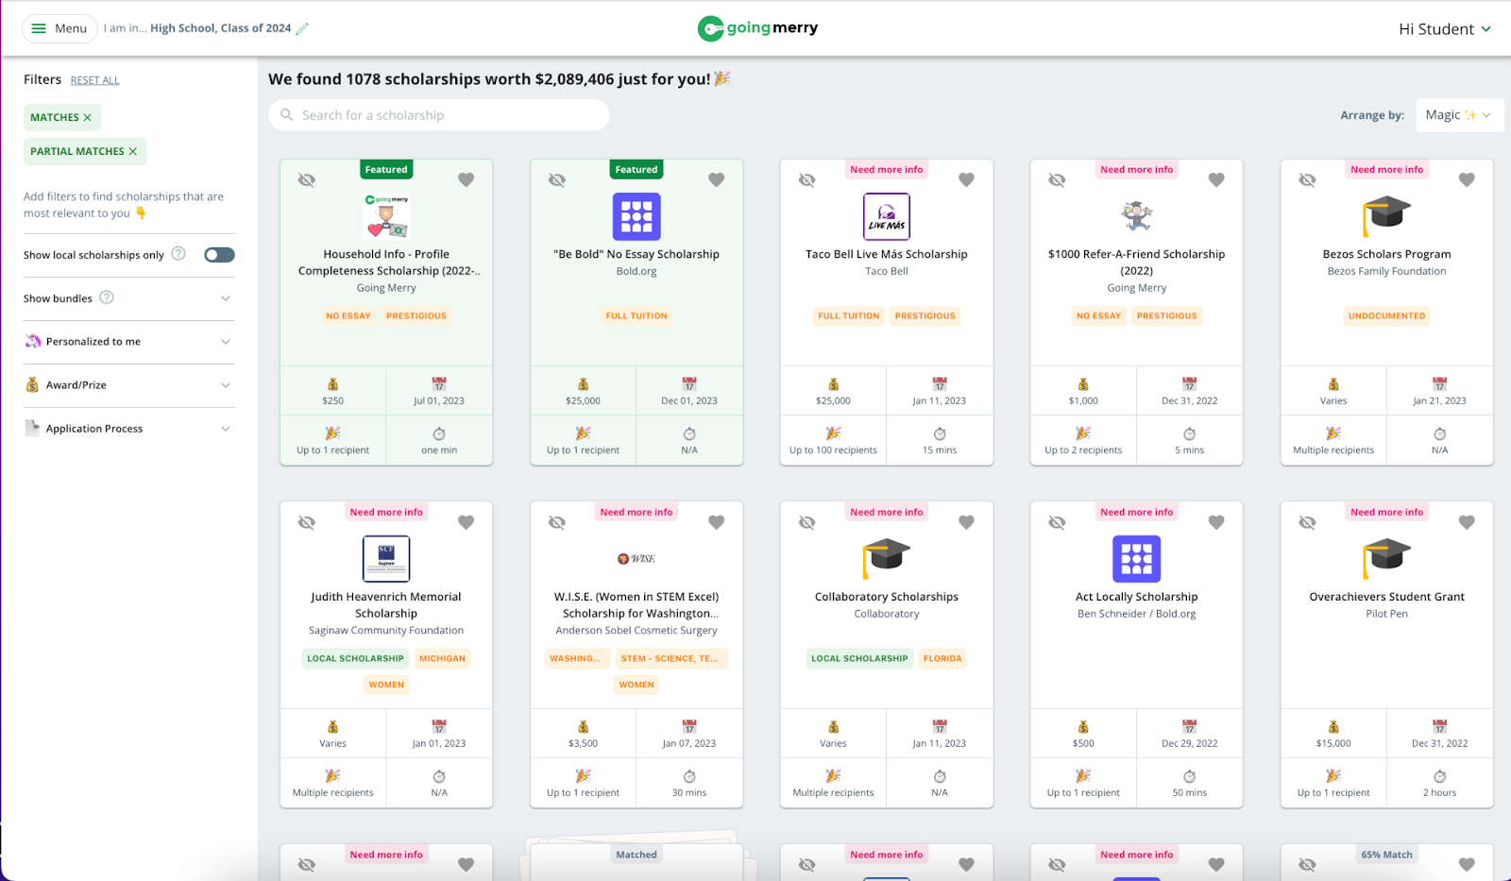Image resolution: width=1511 pixels, height=881 pixels.
Task: Click the 50 mins estimate on Act Locally card
Action: pos(1189,793)
